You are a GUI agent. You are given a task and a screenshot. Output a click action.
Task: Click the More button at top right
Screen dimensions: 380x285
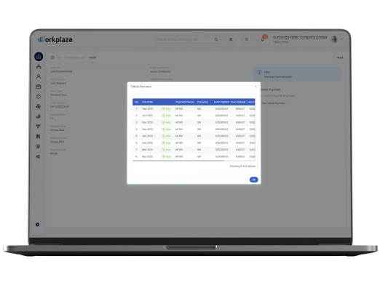[x=339, y=57]
